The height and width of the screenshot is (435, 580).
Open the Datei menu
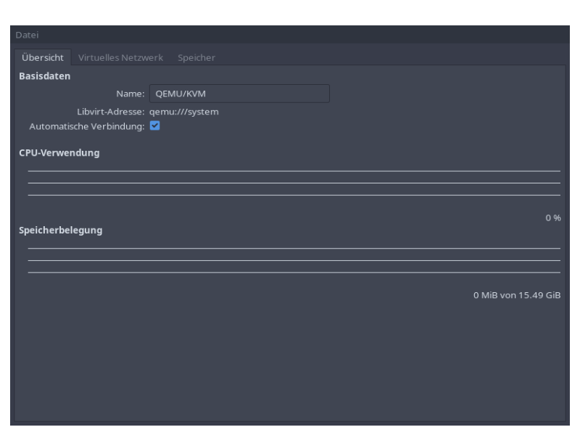tap(27, 35)
